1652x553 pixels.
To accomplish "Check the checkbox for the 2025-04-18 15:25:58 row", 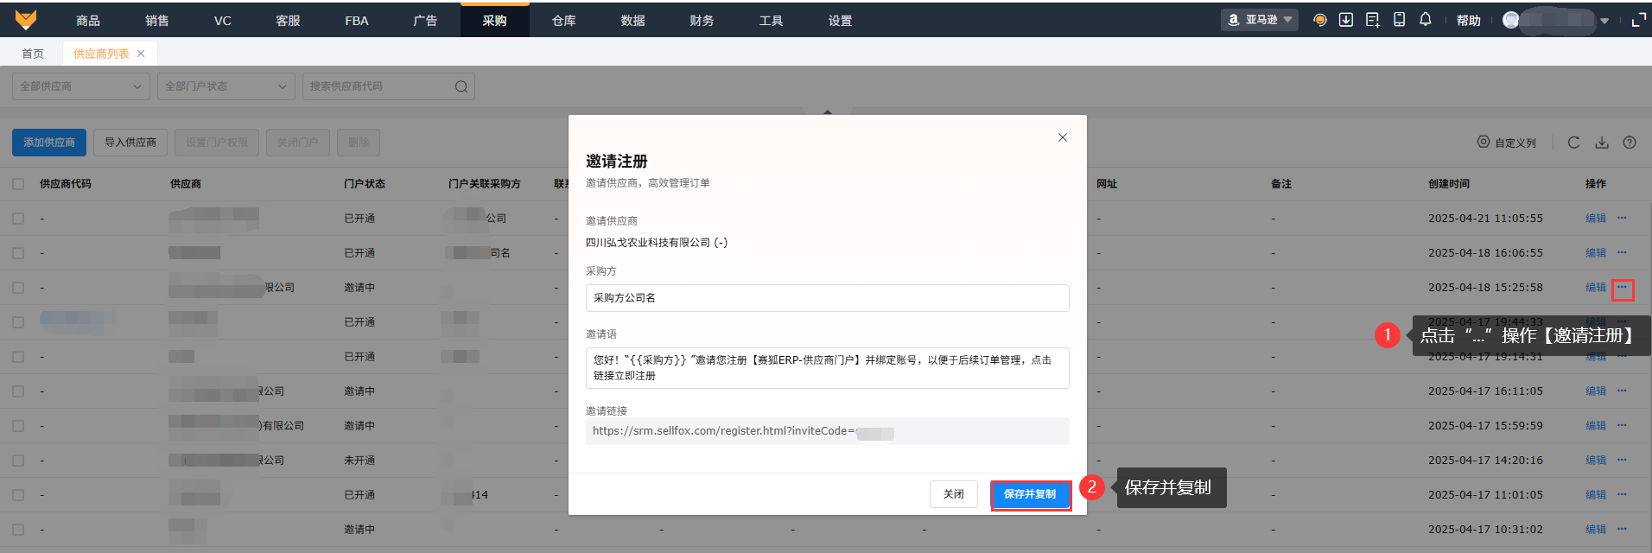I will [18, 288].
